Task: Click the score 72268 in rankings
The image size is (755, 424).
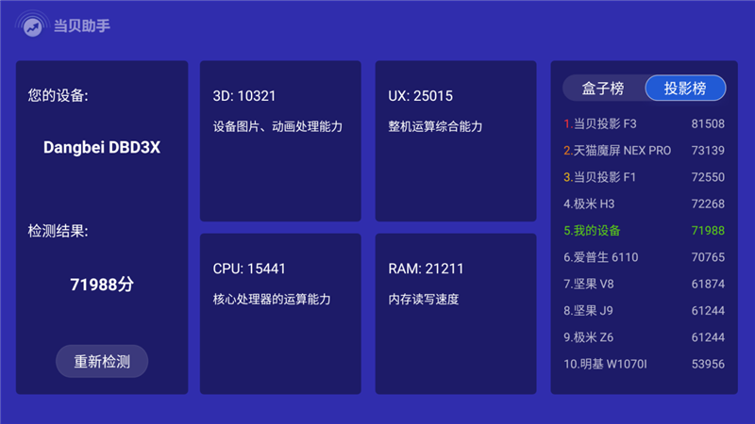Action: (x=708, y=204)
